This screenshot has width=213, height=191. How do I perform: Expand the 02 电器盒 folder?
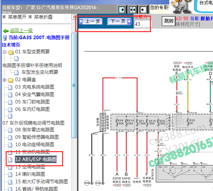(x=4, y=80)
